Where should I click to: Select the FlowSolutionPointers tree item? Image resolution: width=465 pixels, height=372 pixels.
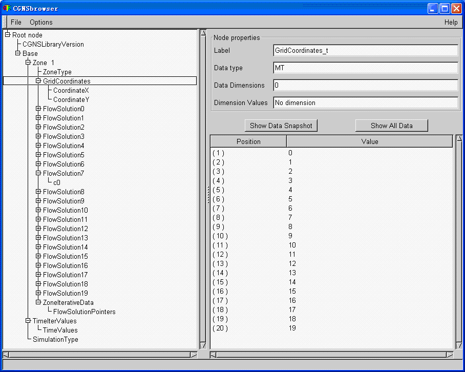pos(84,312)
